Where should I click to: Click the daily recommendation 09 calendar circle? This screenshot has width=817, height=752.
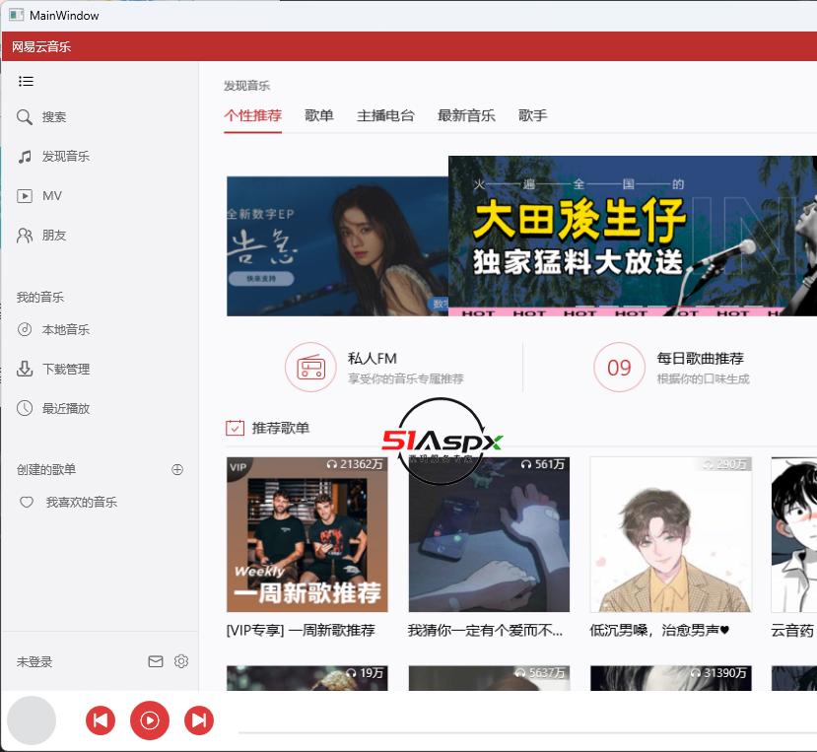(x=619, y=368)
